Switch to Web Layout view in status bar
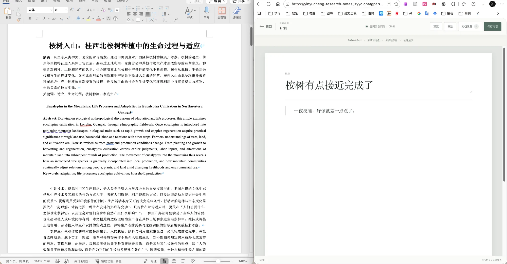Image resolution: width=507 pixels, height=264 pixels. point(174,261)
